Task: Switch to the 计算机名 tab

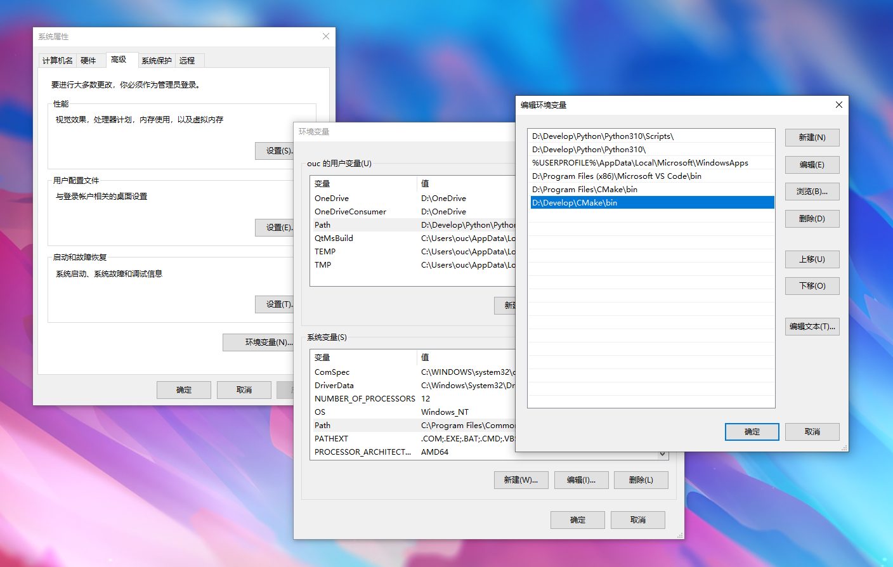Action: pos(56,60)
